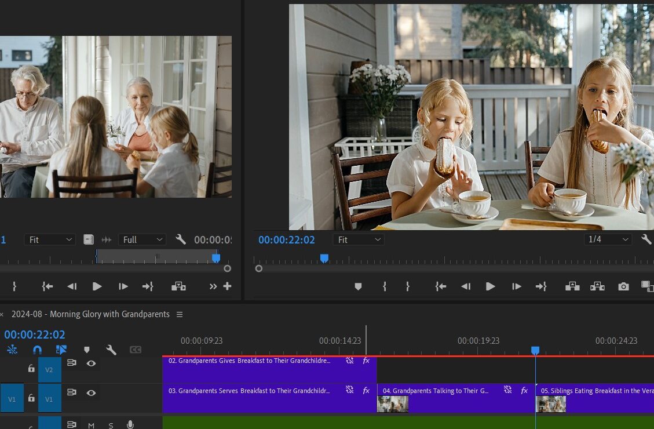Toggle Sync Lock on V1 track
Image resolution: width=654 pixels, height=429 pixels.
[x=72, y=392]
